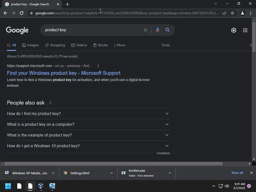
Task: Open the XP virtual machine taskbar icon
Action: pyautogui.click(x=52, y=186)
